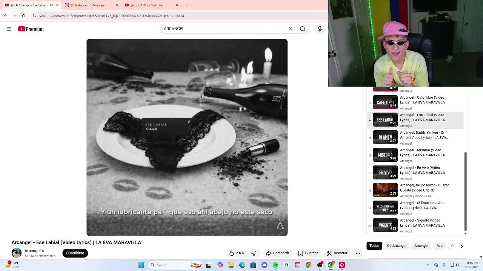Play En Vivo thumbnail in playlist
Viewport: 483px width, 271px height.
coord(385,172)
